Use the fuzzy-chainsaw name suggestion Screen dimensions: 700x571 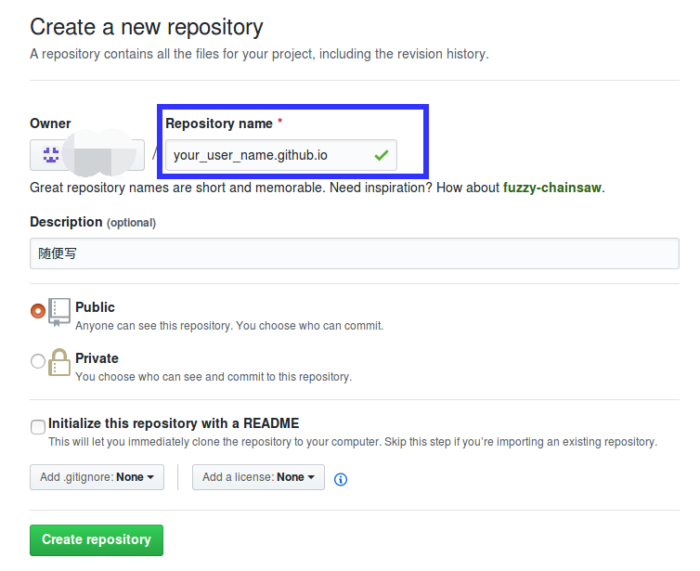pos(551,188)
